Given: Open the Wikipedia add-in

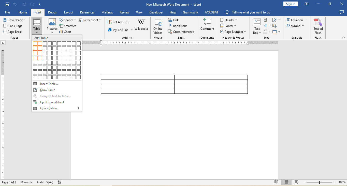Looking at the screenshot, I should click(141, 25).
